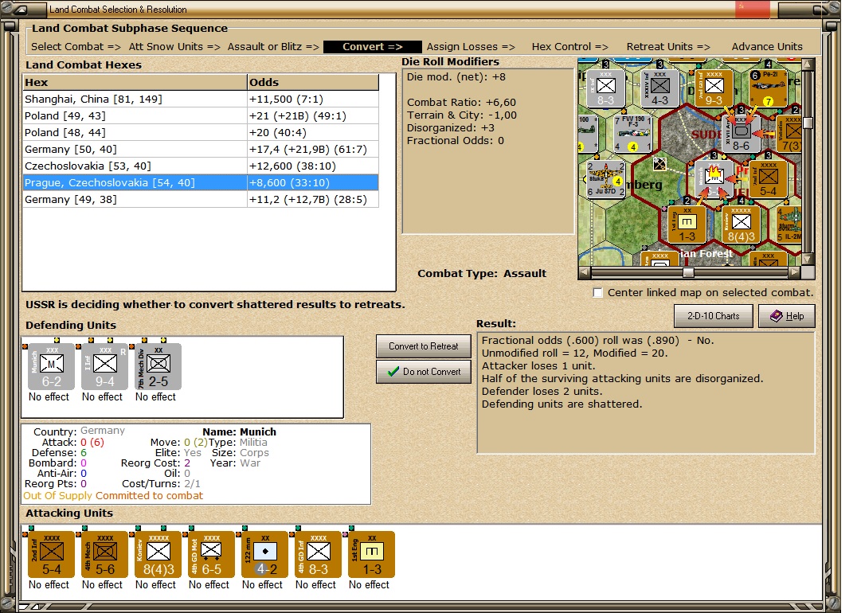Click Select Combat phase step
The width and height of the screenshot is (861, 613).
coord(76,47)
